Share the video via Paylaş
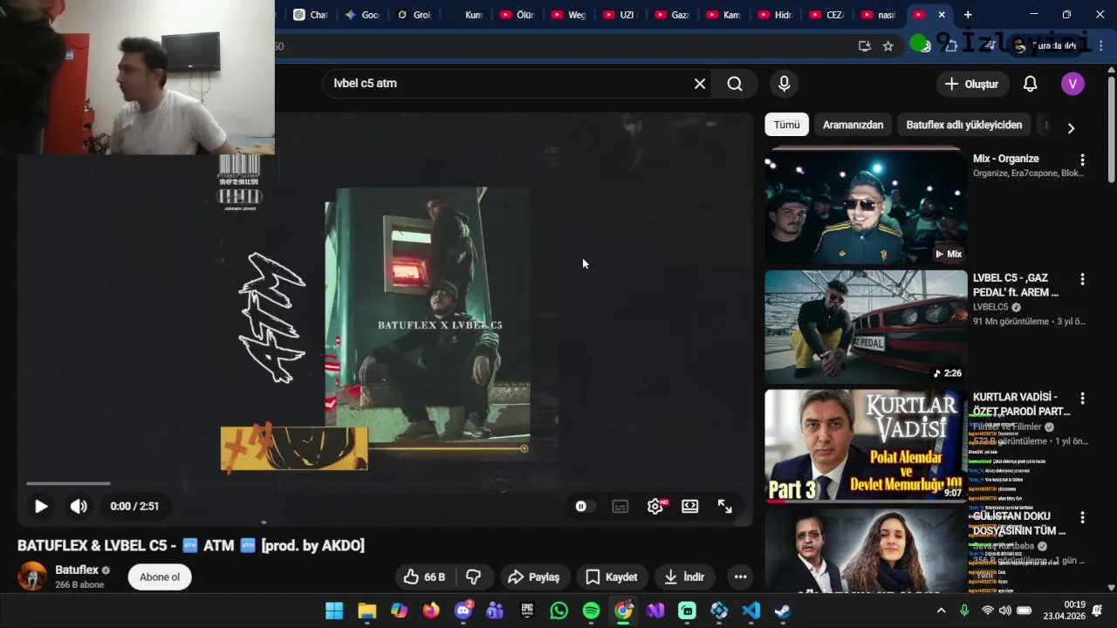 [x=534, y=577]
